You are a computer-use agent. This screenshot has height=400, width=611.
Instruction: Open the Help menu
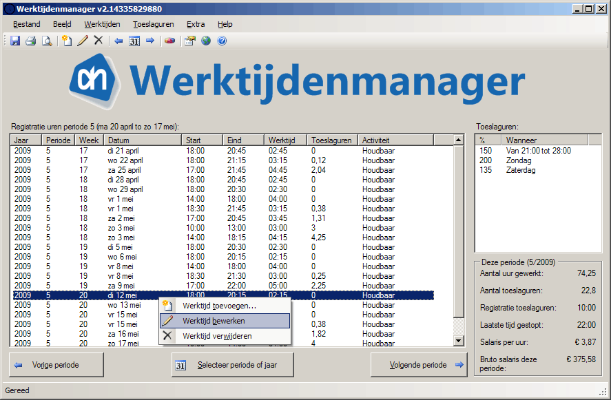225,24
